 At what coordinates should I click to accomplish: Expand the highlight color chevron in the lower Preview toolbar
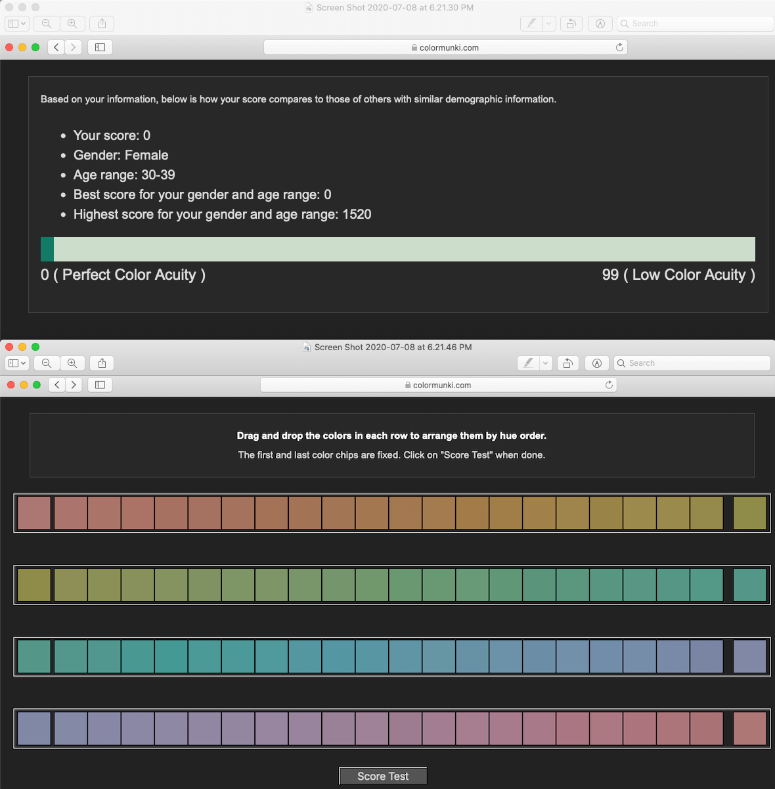click(x=545, y=363)
